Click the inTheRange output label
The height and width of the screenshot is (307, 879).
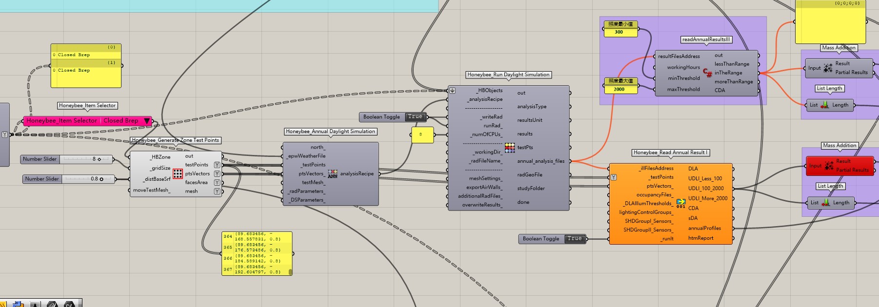728,73
